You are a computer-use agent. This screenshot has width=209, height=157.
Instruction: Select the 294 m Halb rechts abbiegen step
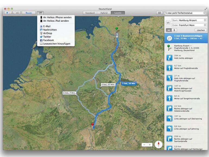(186, 58)
